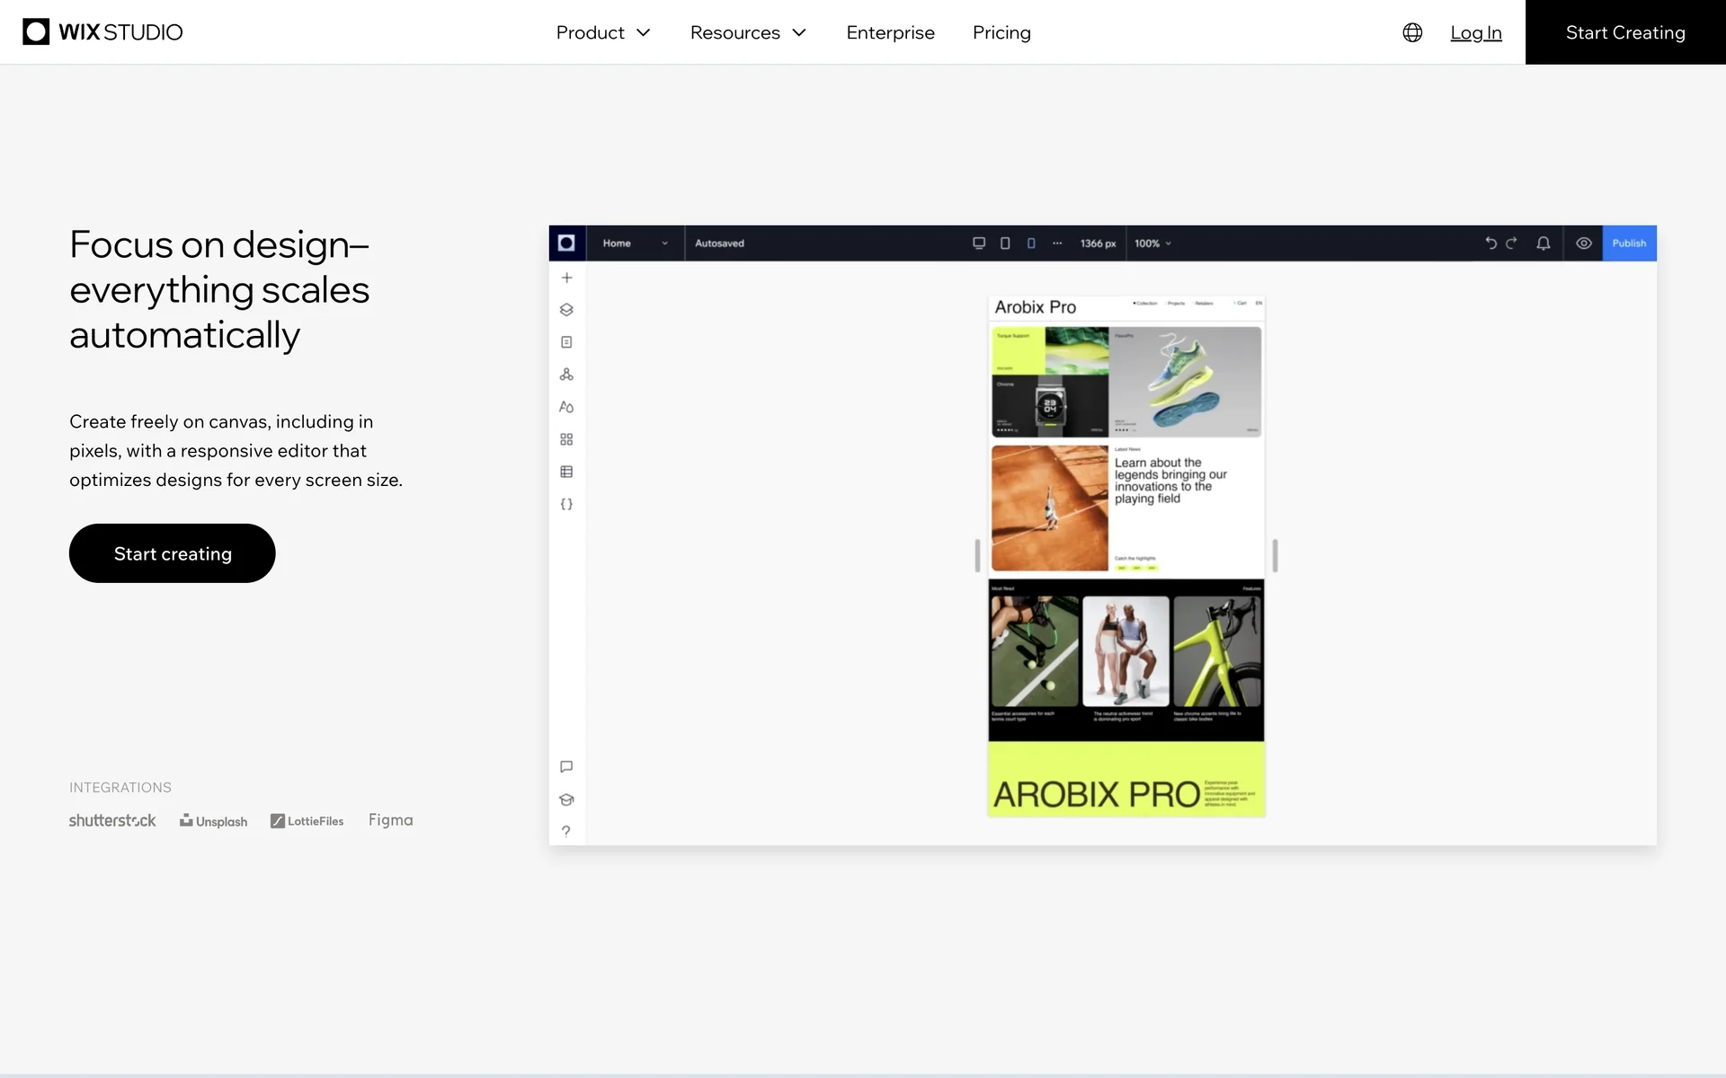Open the Layers icon in editor sidebar
The height and width of the screenshot is (1078, 1726).
coord(566,310)
